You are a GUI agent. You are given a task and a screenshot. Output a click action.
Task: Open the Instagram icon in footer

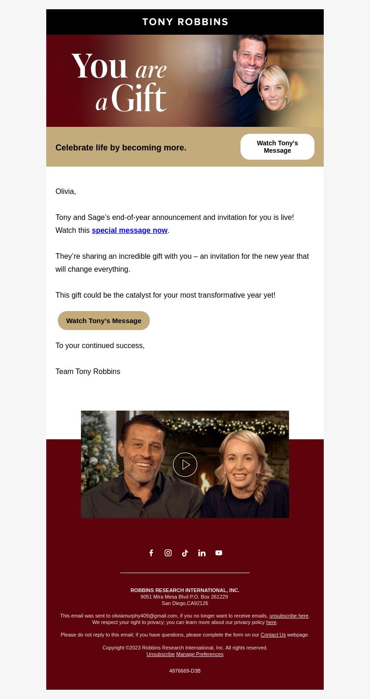[x=168, y=553]
